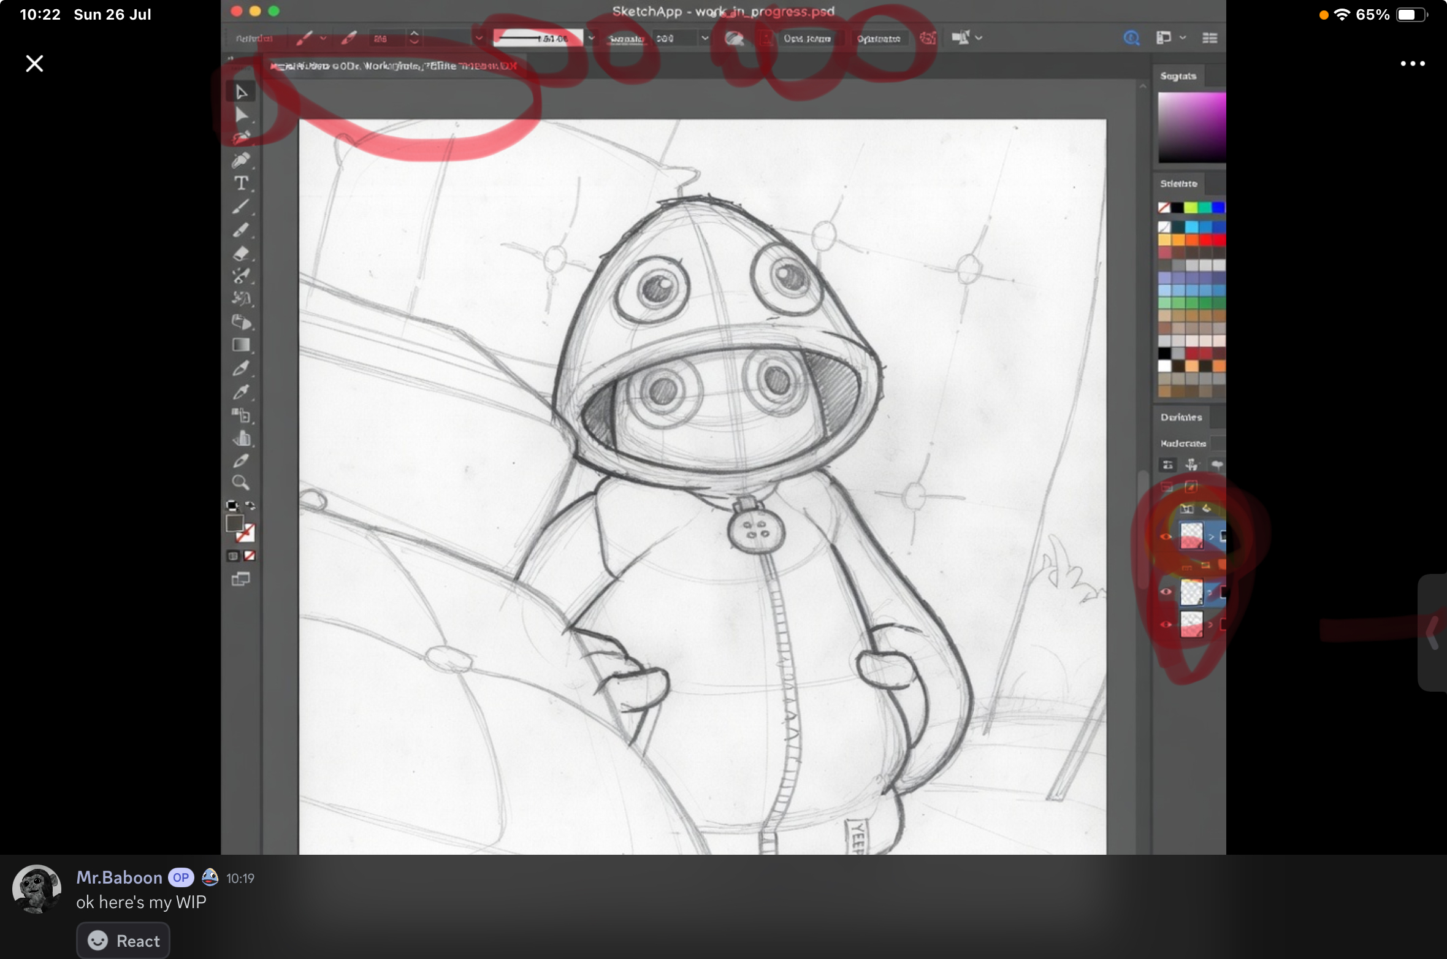
Task: Click Mr.Baboon's avatar picture
Action: click(37, 889)
